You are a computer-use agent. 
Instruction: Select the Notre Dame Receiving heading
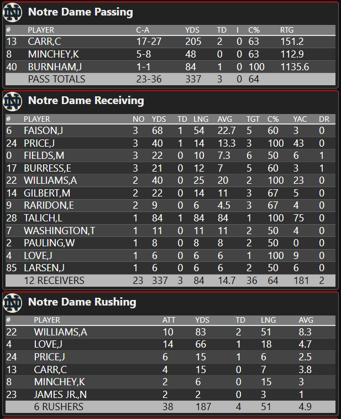pyautogui.click(x=86, y=101)
